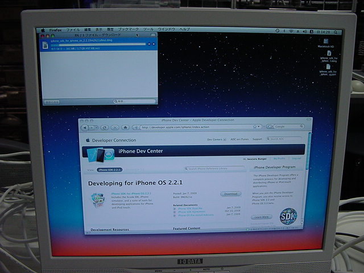This screenshot has height=273, width=364.
Task: Open the search engine selector dropdown
Action: pos(270,126)
